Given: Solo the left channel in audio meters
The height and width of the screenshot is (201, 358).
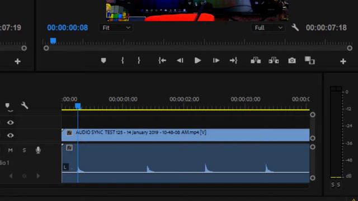Looking at the screenshot, I should (x=333, y=185).
